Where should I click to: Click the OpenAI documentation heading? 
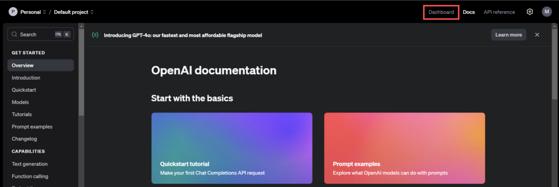click(214, 71)
